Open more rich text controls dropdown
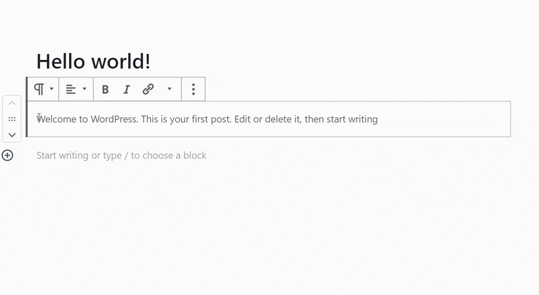Image resolution: width=539 pixels, height=295 pixels. 169,89
